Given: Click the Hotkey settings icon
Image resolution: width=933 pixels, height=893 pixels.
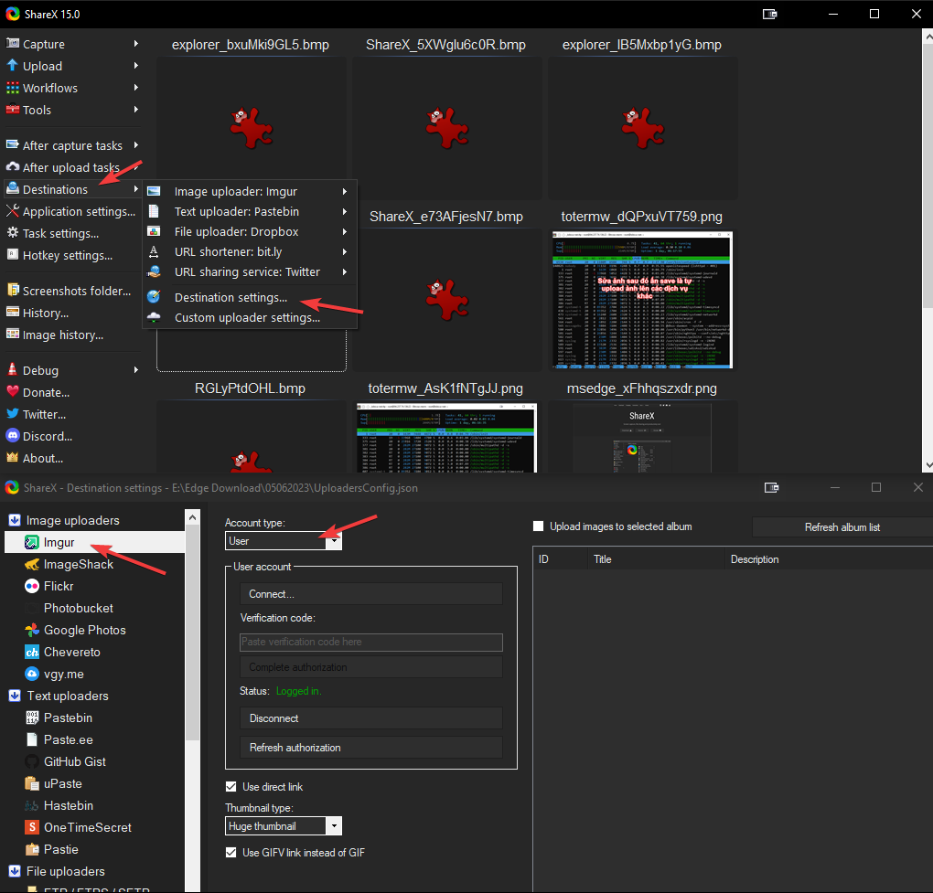Looking at the screenshot, I should point(13,255).
